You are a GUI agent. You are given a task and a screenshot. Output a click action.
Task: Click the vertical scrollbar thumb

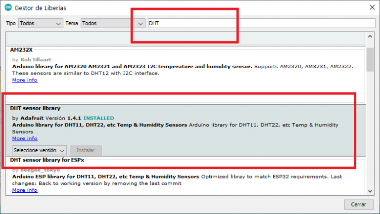point(370,59)
